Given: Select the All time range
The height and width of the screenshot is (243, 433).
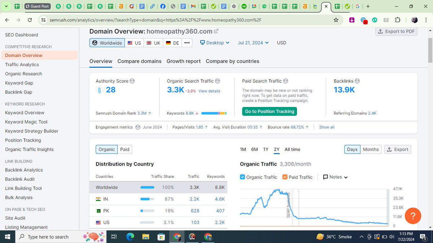Looking at the screenshot, I should click(292, 149).
